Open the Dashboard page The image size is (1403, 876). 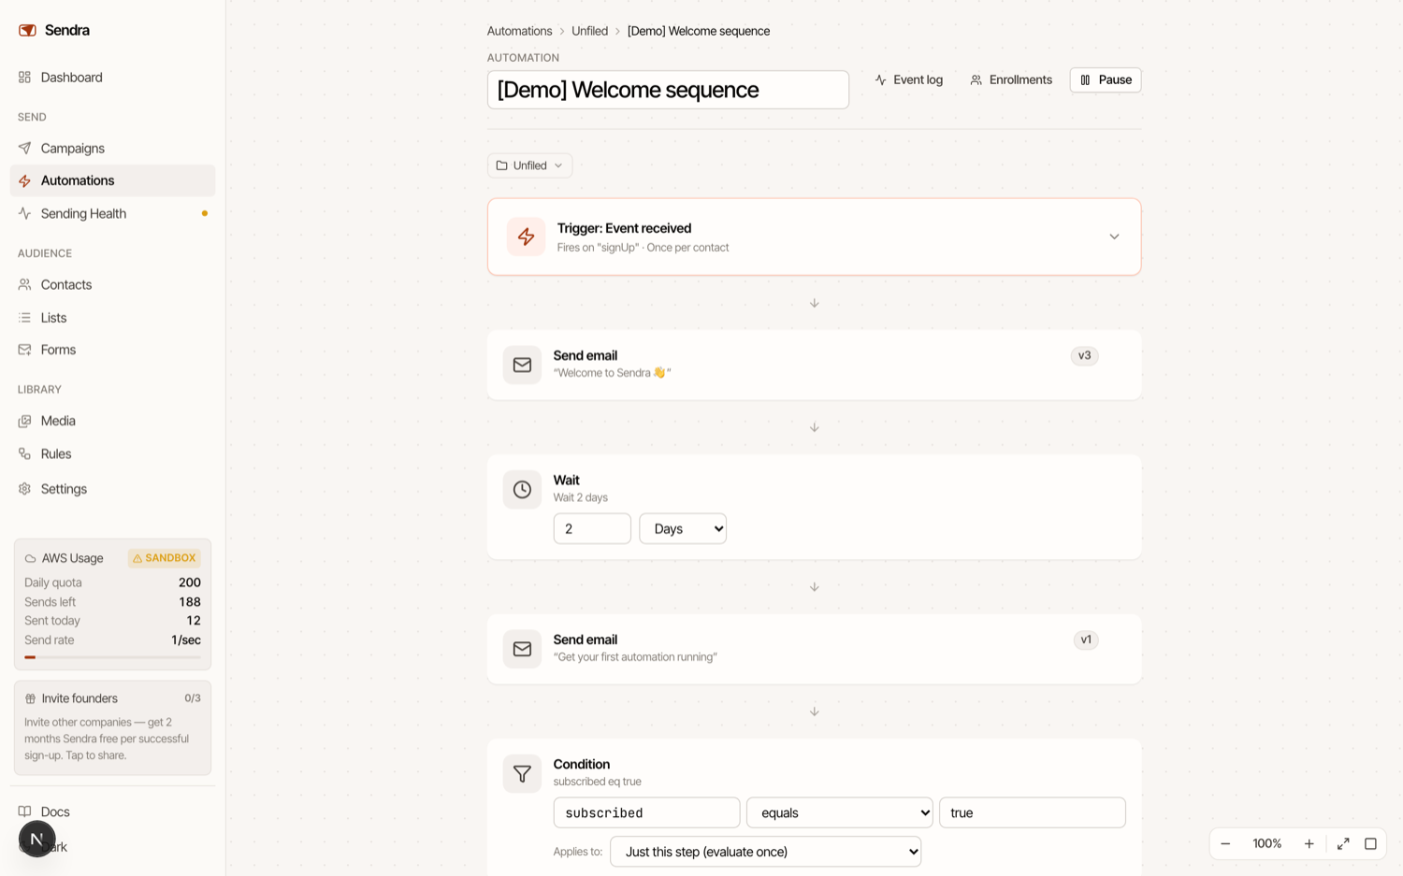[112, 78]
